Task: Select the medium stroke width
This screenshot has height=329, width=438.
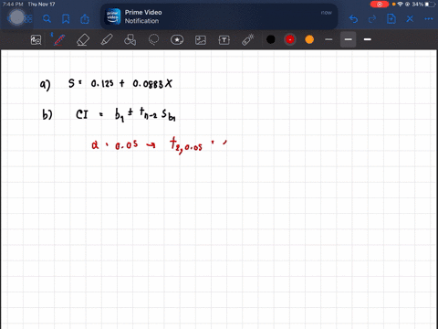Action: (x=349, y=39)
